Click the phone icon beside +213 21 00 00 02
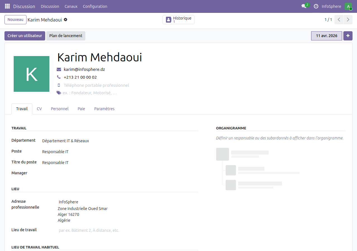Viewport: 357px width, 251px height. pos(59,77)
